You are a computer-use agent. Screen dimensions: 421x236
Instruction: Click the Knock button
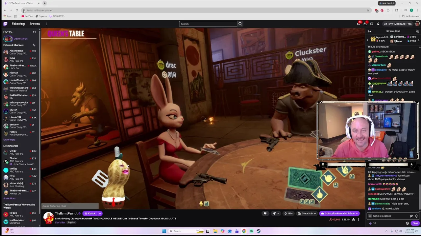90,213
